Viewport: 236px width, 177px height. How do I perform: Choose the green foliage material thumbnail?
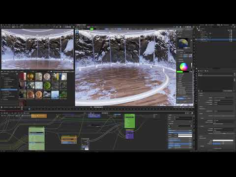point(63,94)
